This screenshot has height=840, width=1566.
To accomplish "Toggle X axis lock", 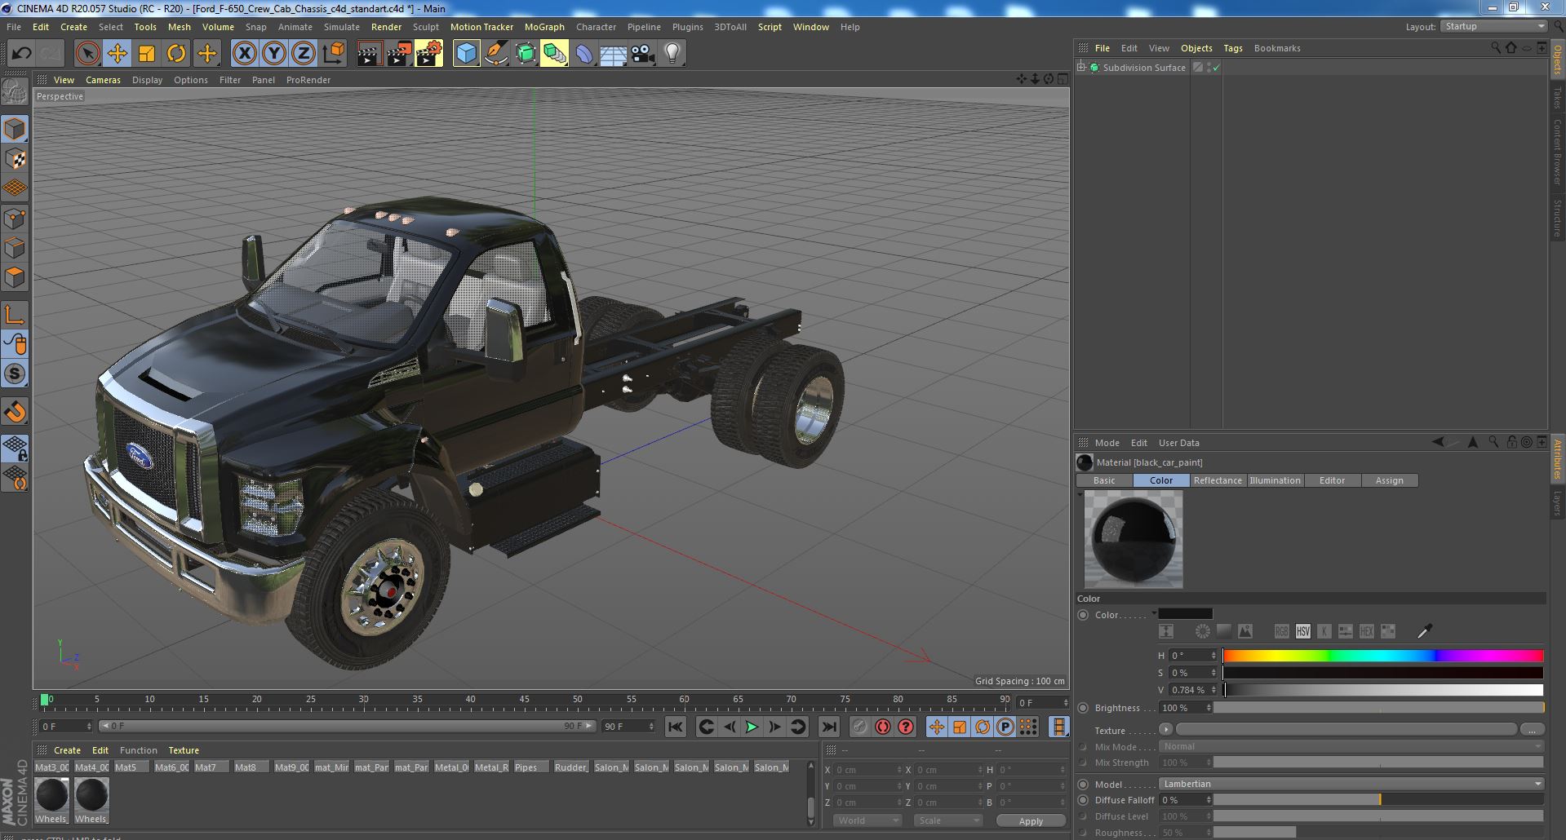I will coord(244,54).
